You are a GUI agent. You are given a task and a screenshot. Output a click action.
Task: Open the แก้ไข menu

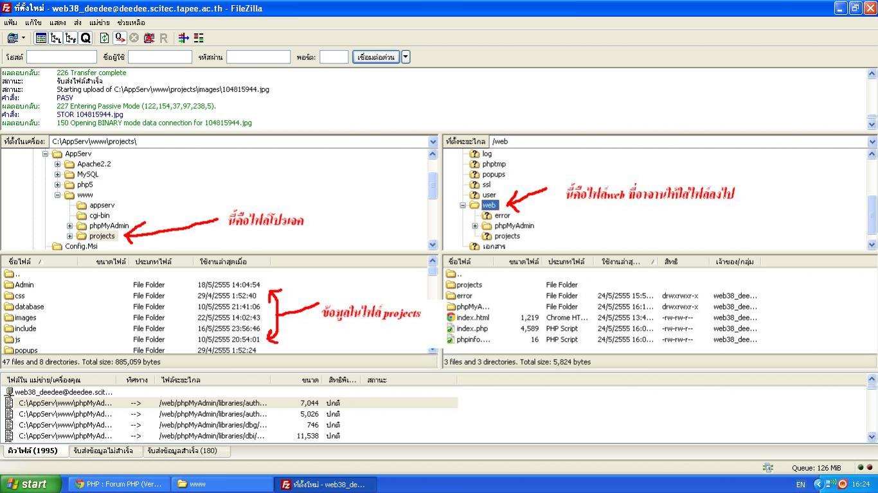(33, 22)
